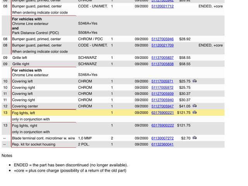Open photo icon for Covering center part

click(195, 106)
